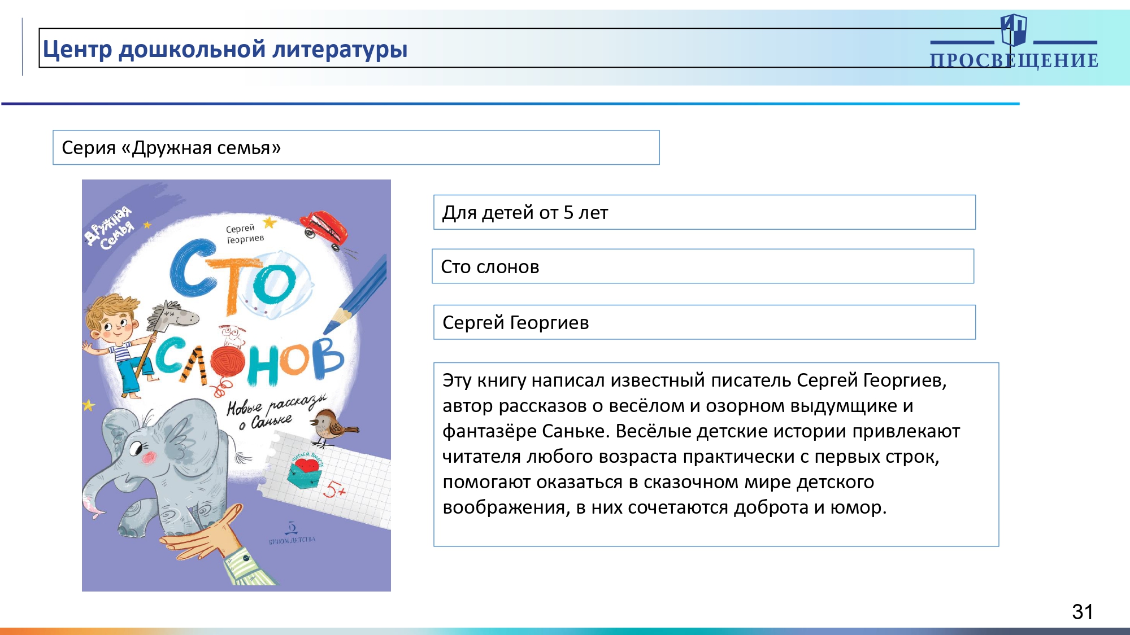Click the book description paragraph about Санька
1130x635 pixels.
(716, 454)
